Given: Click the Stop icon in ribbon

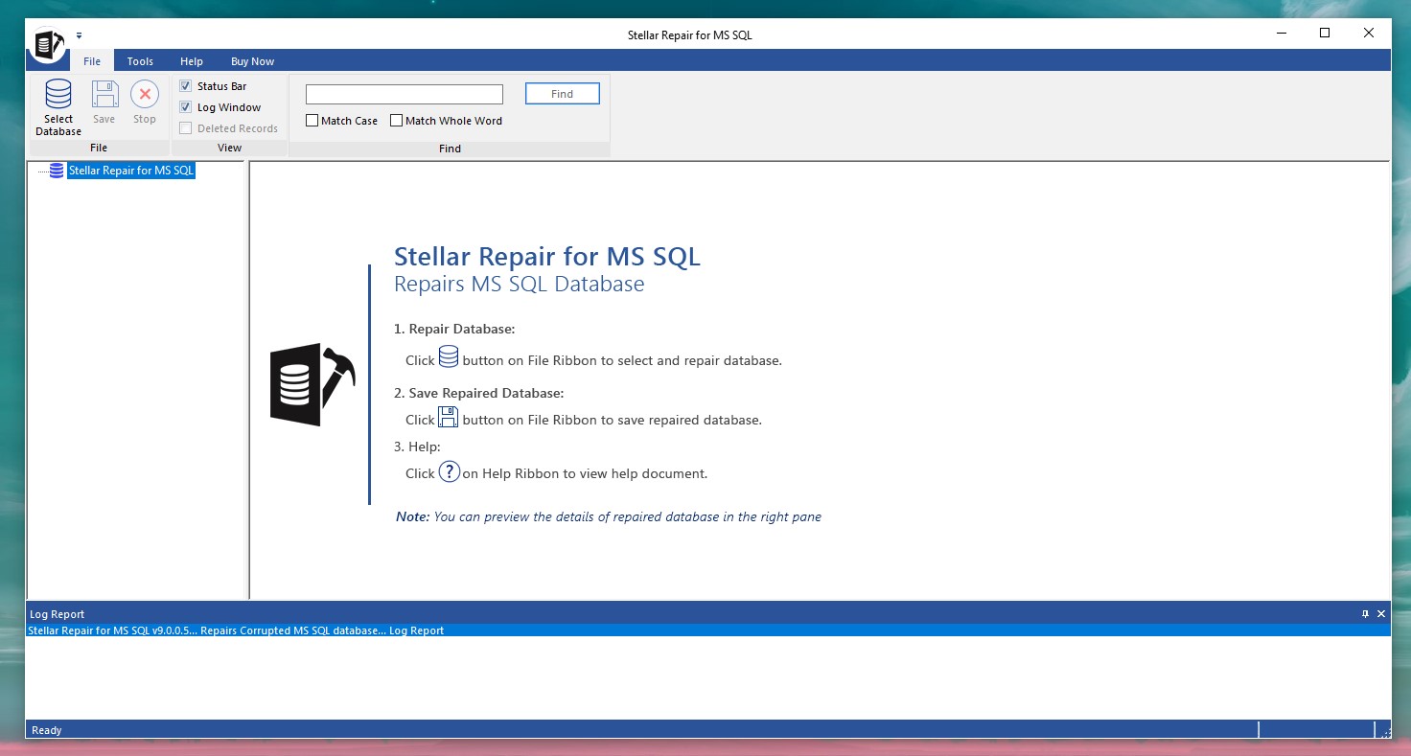Looking at the screenshot, I should (145, 95).
